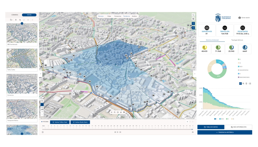The height and width of the screenshot is (147, 258).
Task: Click the FECHA DATOS calendar card
Action: 242,30
